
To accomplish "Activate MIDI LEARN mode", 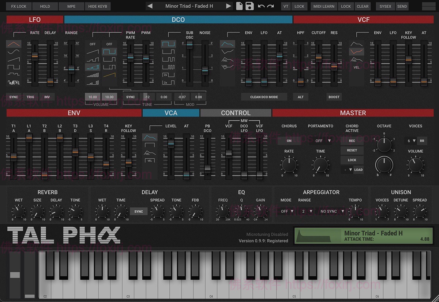I will click(323, 6).
